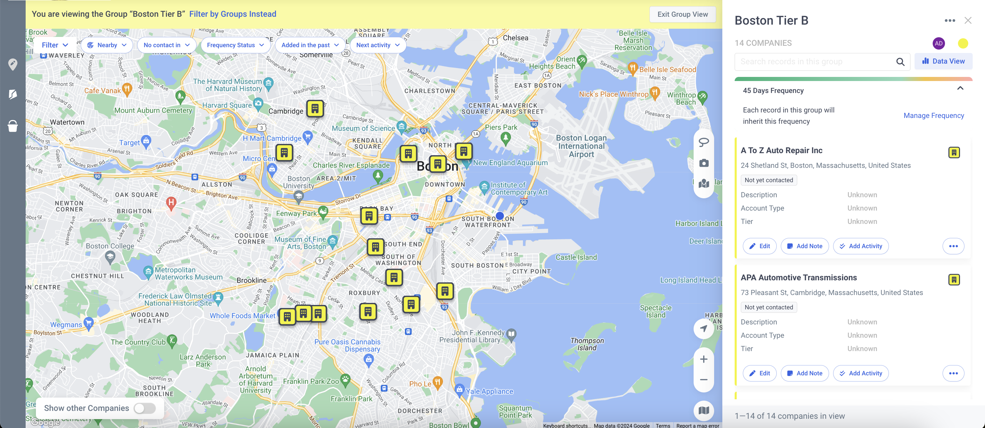The image size is (985, 428).
Task: Open Data View
Action: coord(943,61)
